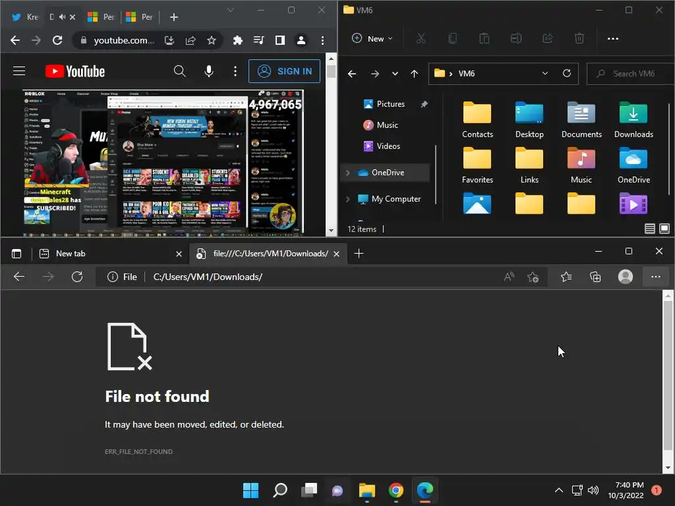Search YouTube with voice microphone icon
Screen dimensions: 675x506
209,71
